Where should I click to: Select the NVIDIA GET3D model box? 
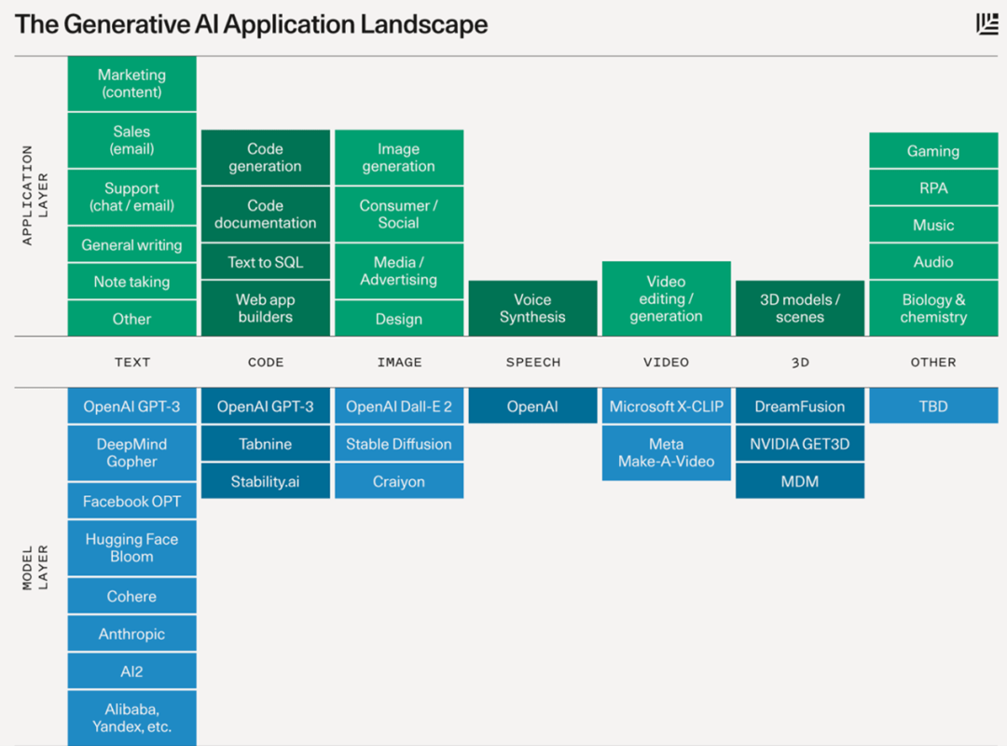pyautogui.click(x=800, y=444)
